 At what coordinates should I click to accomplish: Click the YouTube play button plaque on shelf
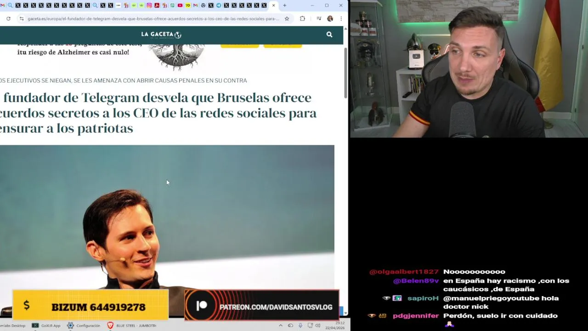click(x=416, y=57)
